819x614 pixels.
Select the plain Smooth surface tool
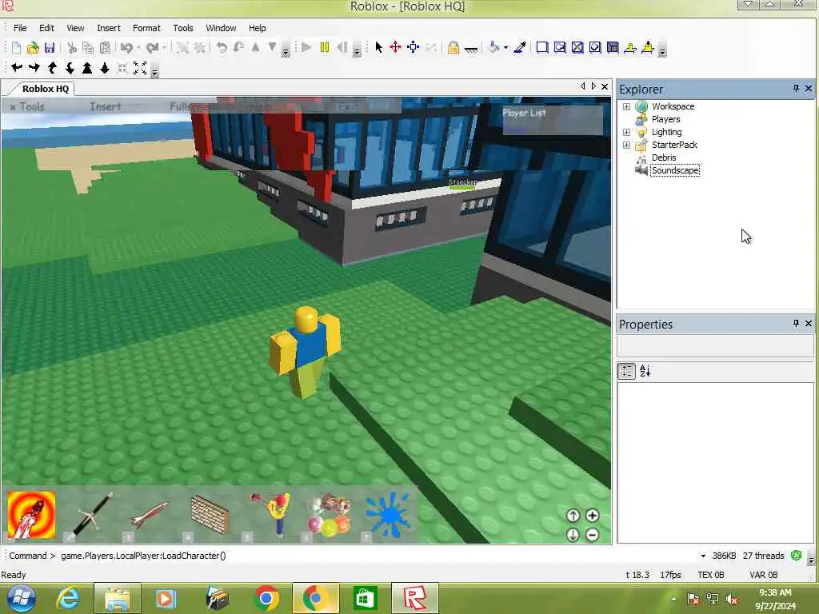[542, 47]
